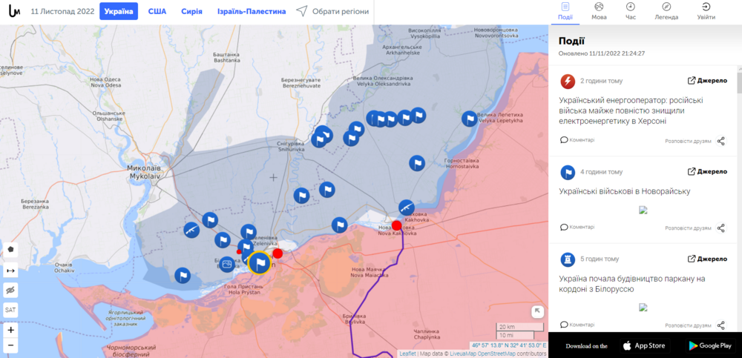Click flag marker west of Hornostaivka
Viewport: 742px width, 358px height.
pos(417,163)
